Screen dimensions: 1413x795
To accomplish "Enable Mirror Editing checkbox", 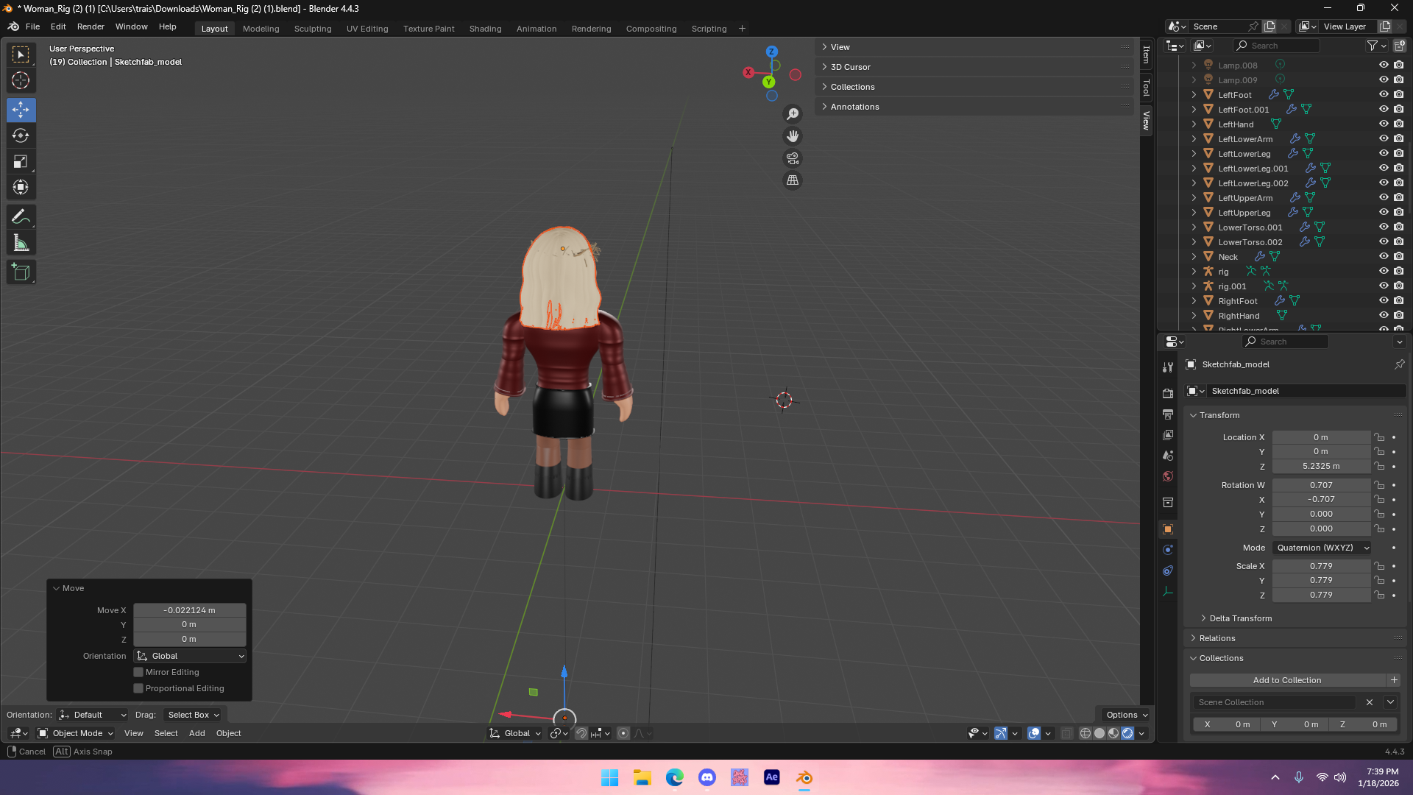I will [x=138, y=672].
